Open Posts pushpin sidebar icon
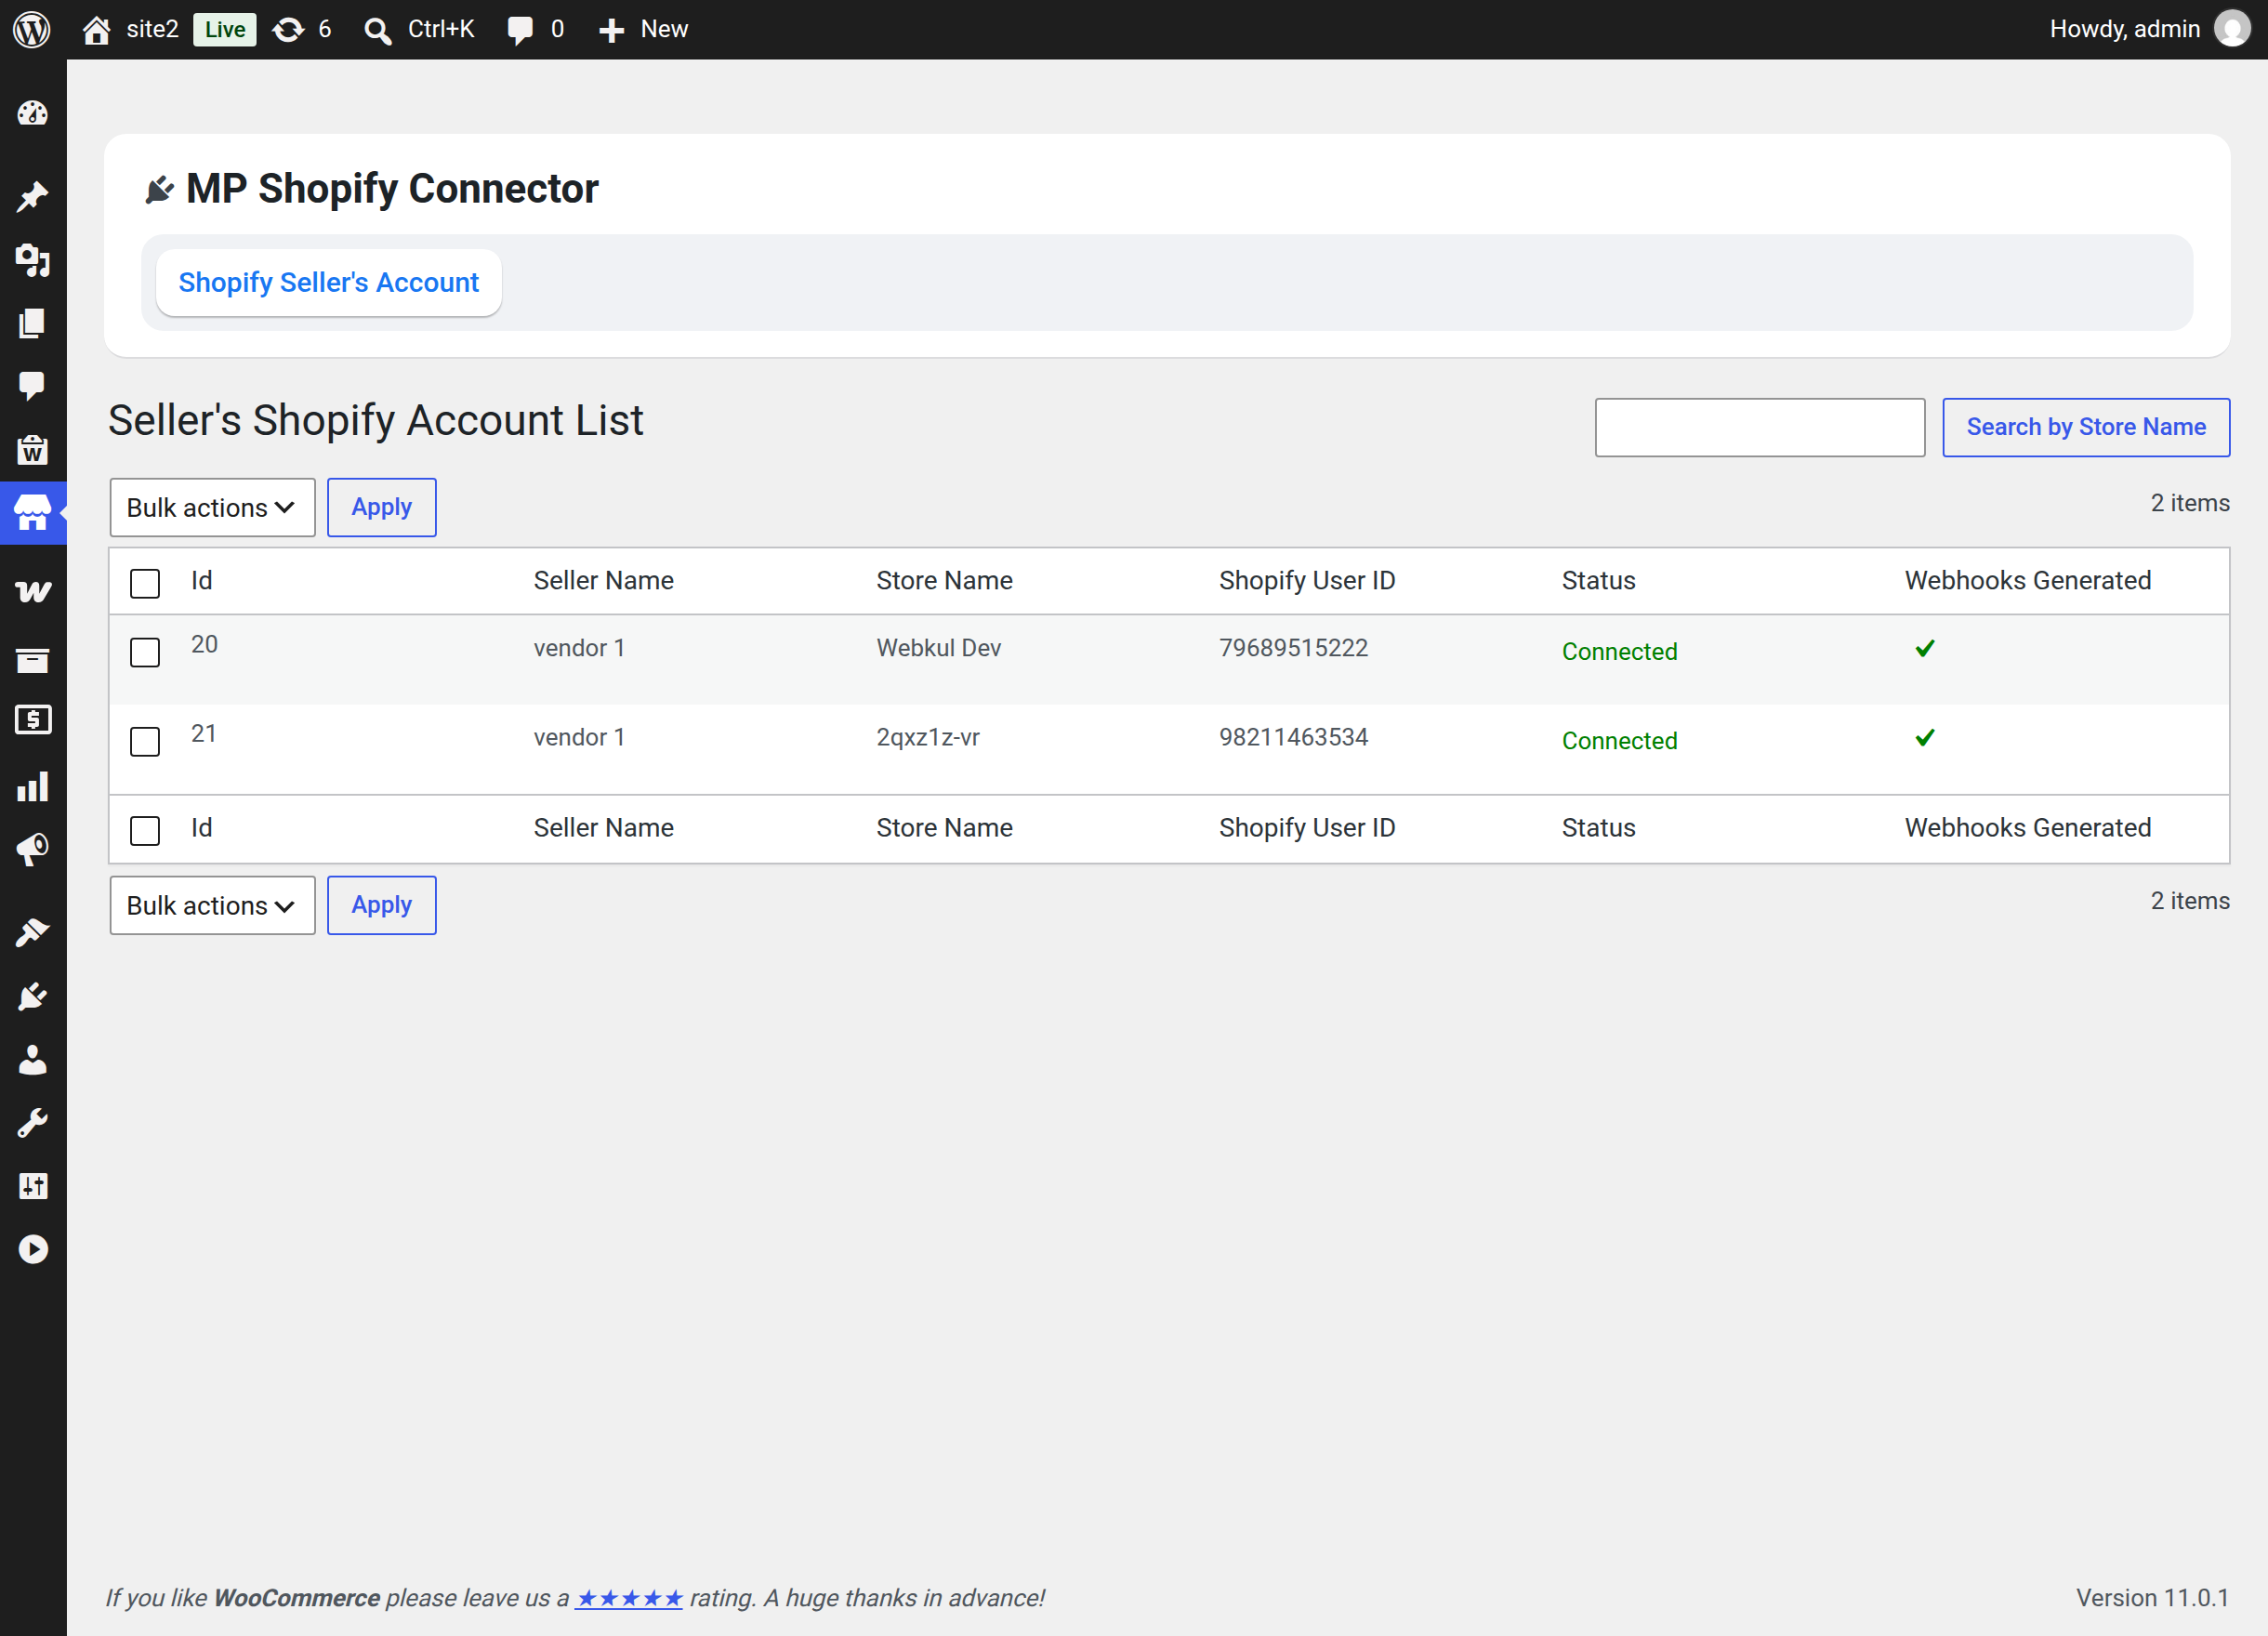2268x1636 pixels. tap(33, 197)
